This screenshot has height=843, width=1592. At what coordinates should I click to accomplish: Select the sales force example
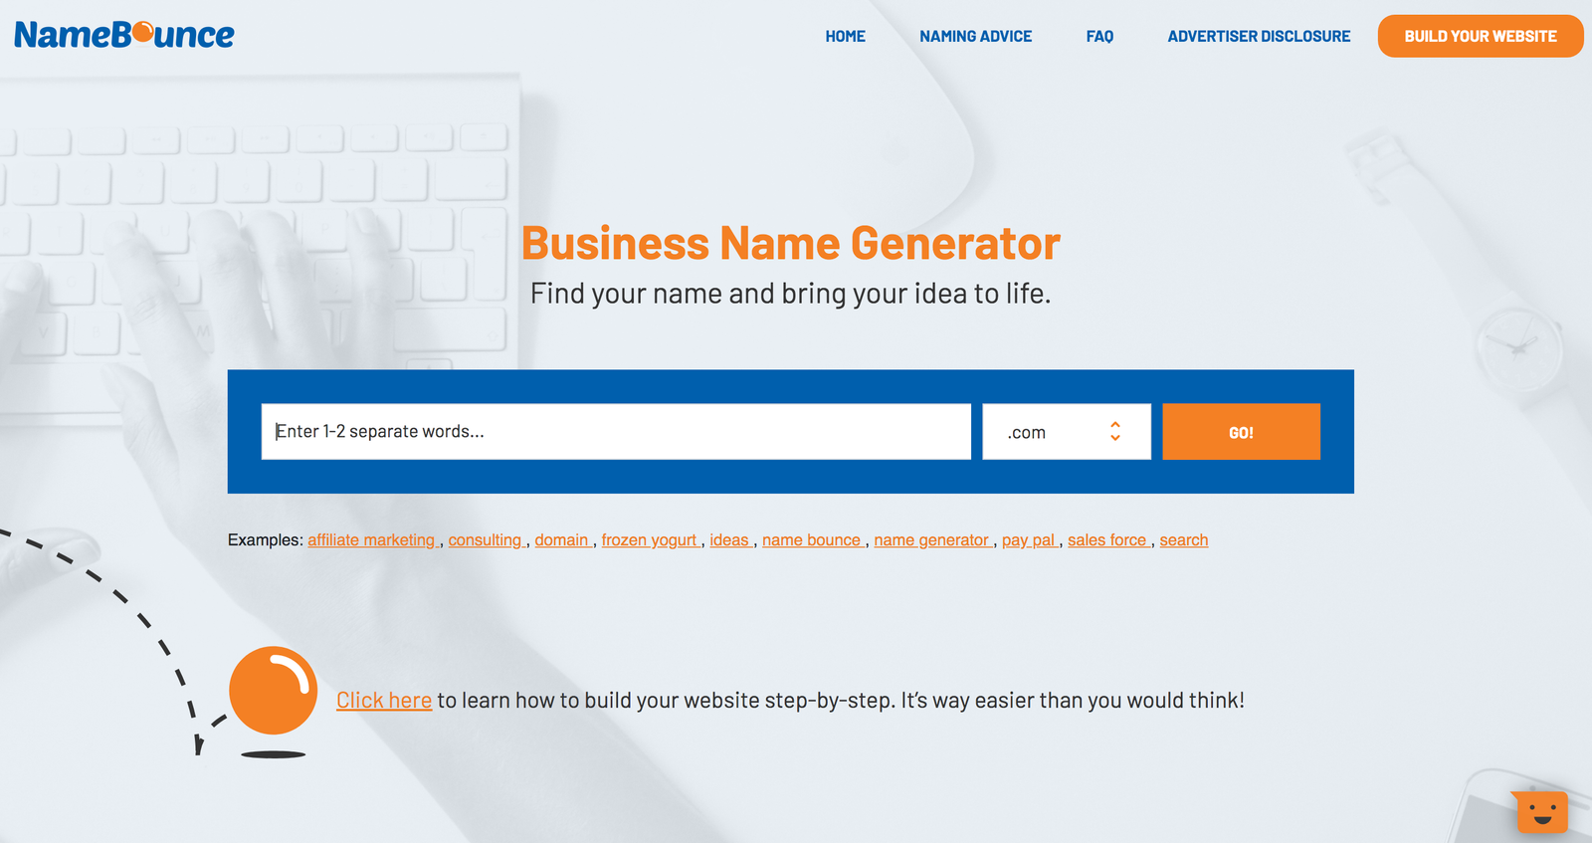pos(1106,540)
